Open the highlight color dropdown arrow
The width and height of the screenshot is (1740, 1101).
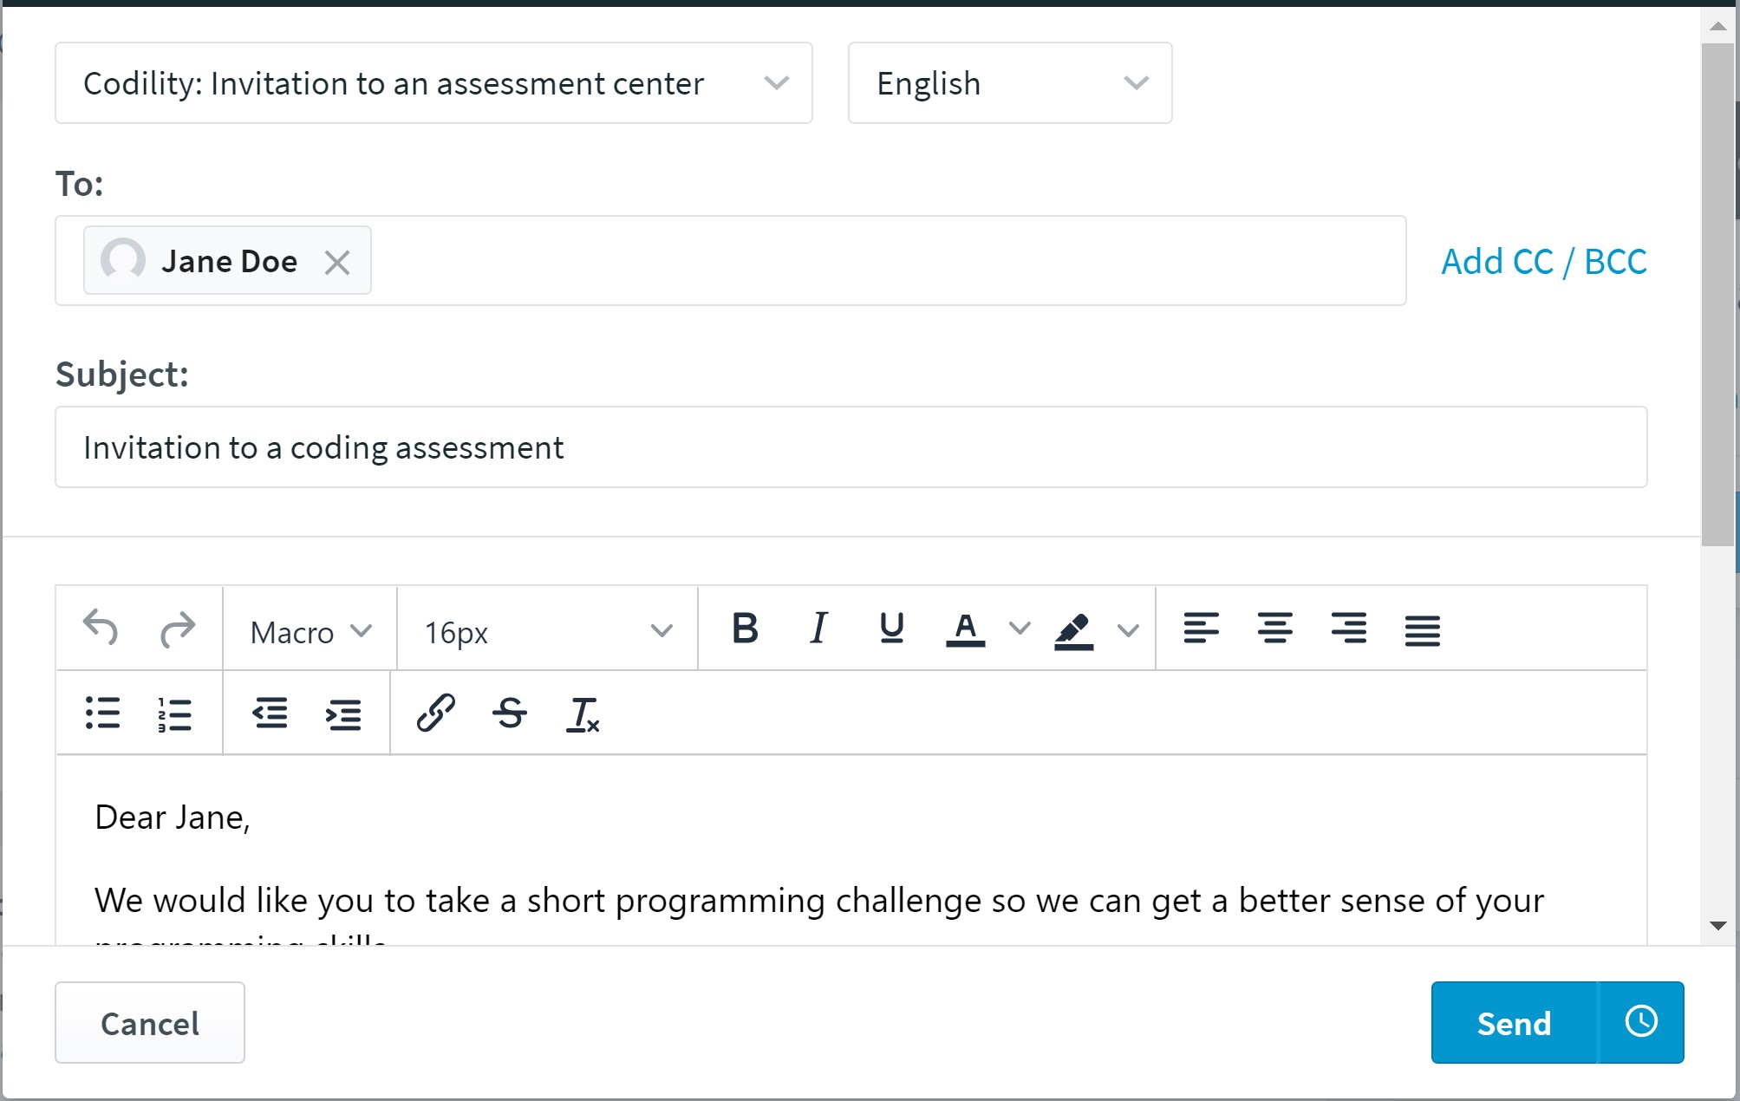coord(1128,630)
